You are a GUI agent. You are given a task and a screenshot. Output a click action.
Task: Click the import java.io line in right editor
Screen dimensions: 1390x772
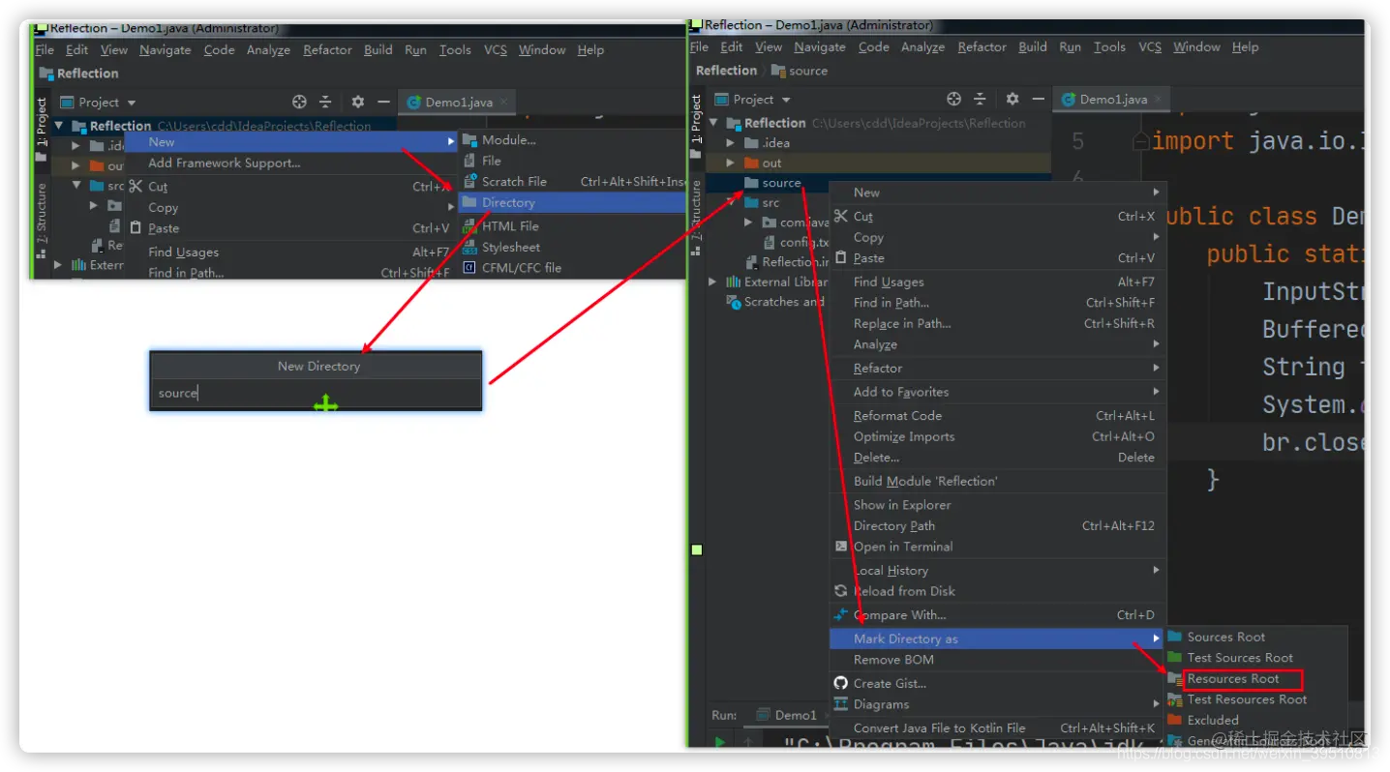point(1258,141)
